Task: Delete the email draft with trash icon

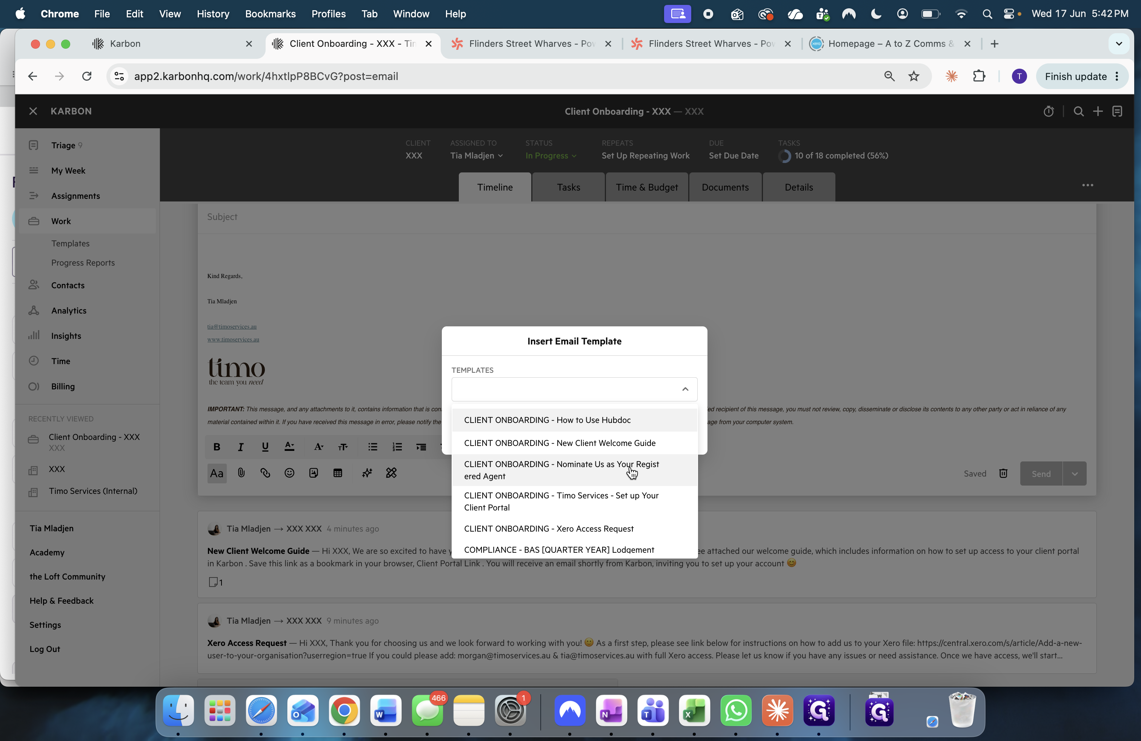Action: (1003, 474)
